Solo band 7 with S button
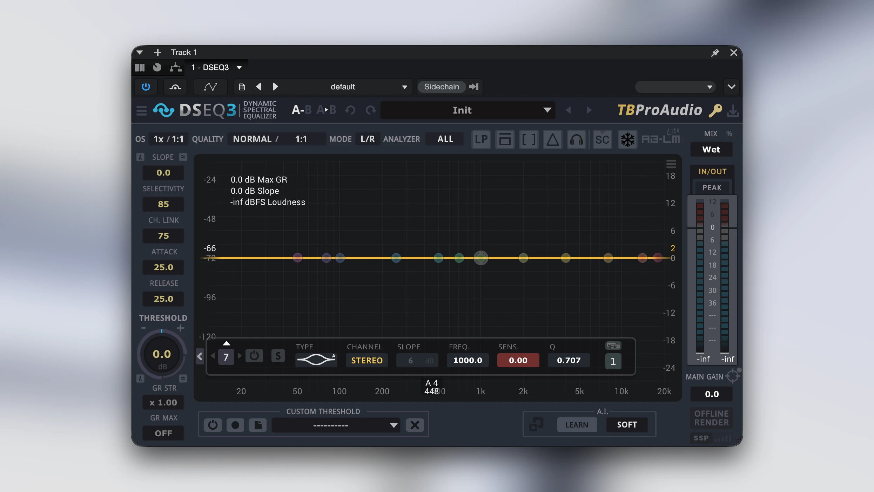Screen dimensions: 874x492 coord(278,356)
